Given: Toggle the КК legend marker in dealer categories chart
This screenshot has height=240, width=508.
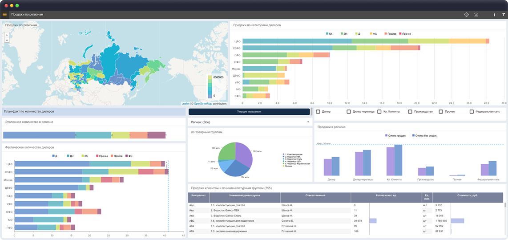Looking at the screenshot, I should click(x=327, y=34).
